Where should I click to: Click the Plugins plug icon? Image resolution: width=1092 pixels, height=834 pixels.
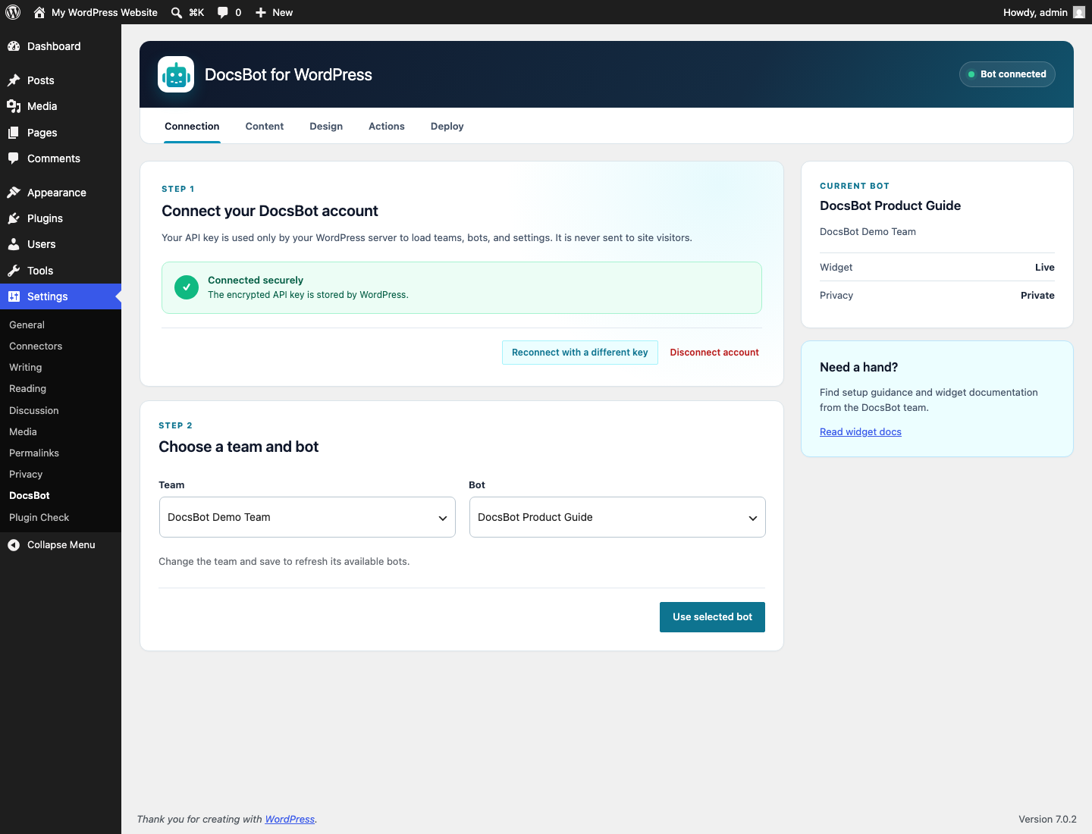click(14, 218)
